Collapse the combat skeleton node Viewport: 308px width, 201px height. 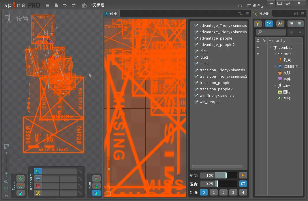click(271, 47)
